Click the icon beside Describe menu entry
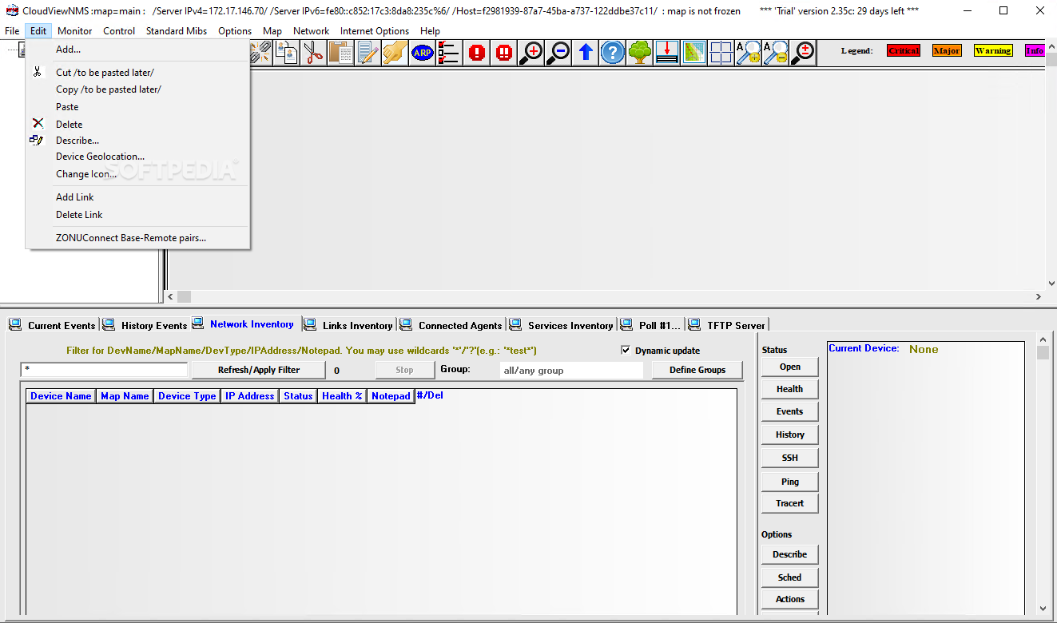 point(37,140)
